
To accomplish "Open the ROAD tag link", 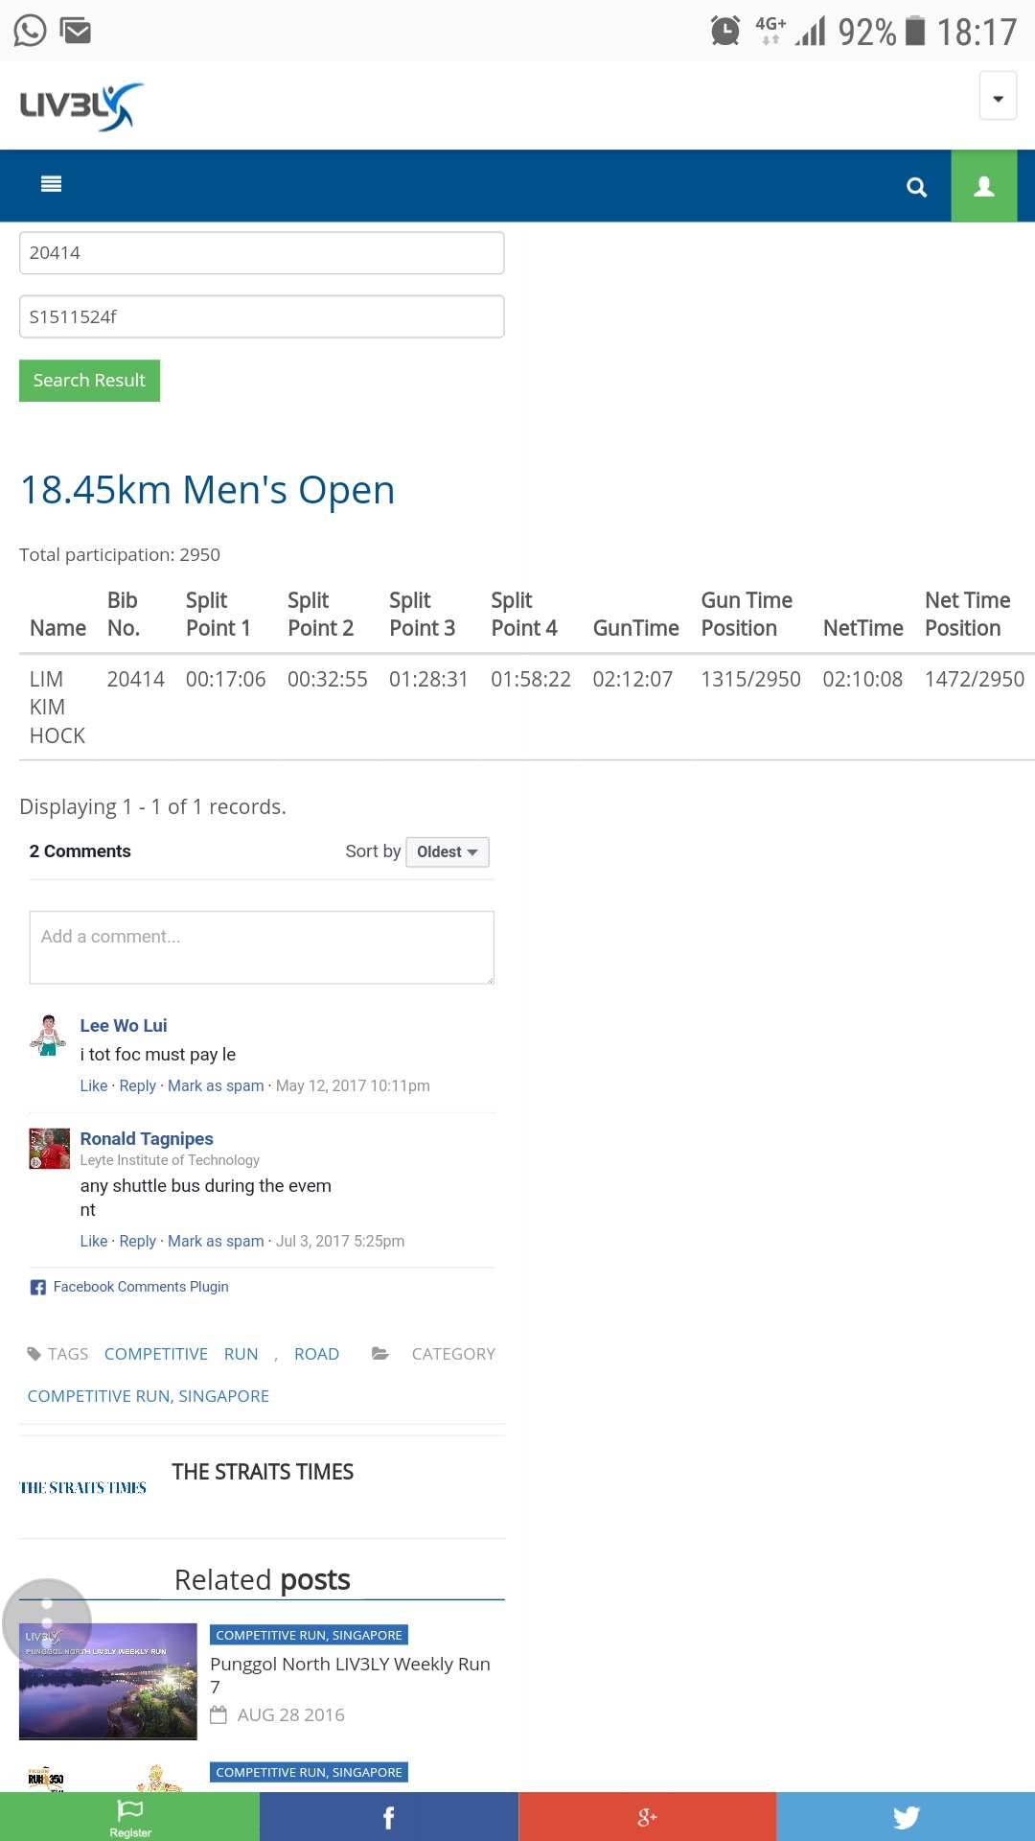I will pos(316,1354).
